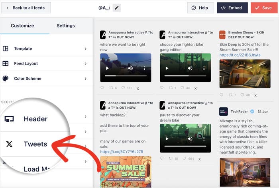This screenshot has width=279, height=188.
Task: Open the Steam Summer Sale image
Action: coord(126,172)
